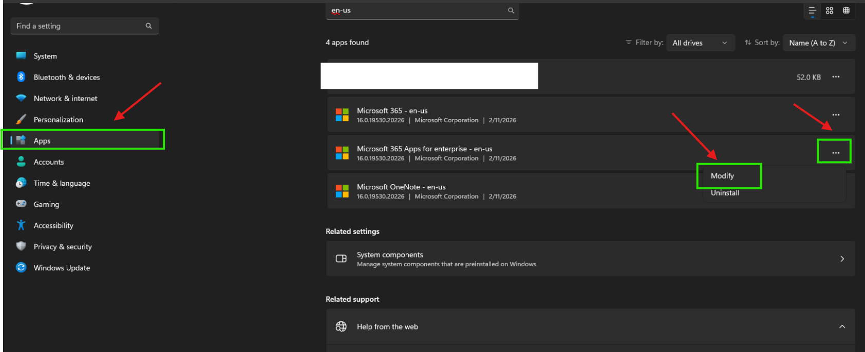Choose Uninstall from the context menu

[x=725, y=193]
